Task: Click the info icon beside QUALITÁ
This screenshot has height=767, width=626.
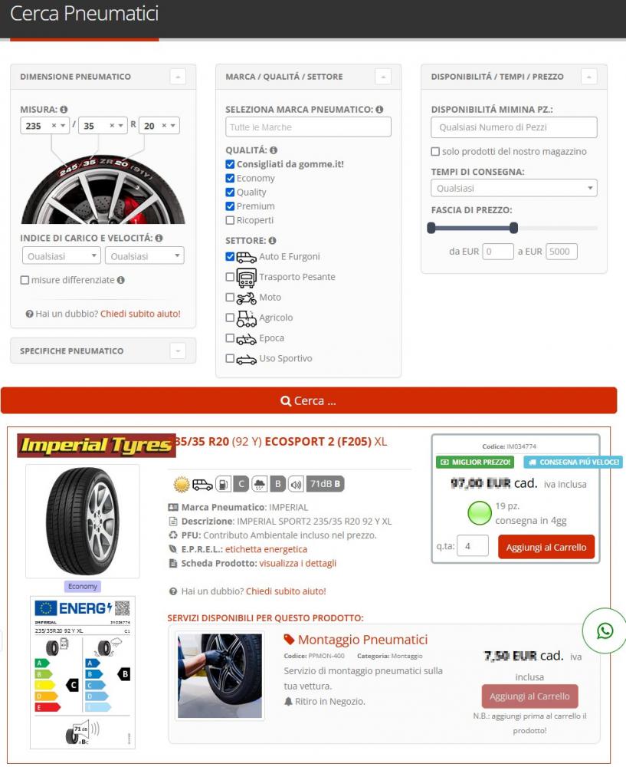Action: 274,150
